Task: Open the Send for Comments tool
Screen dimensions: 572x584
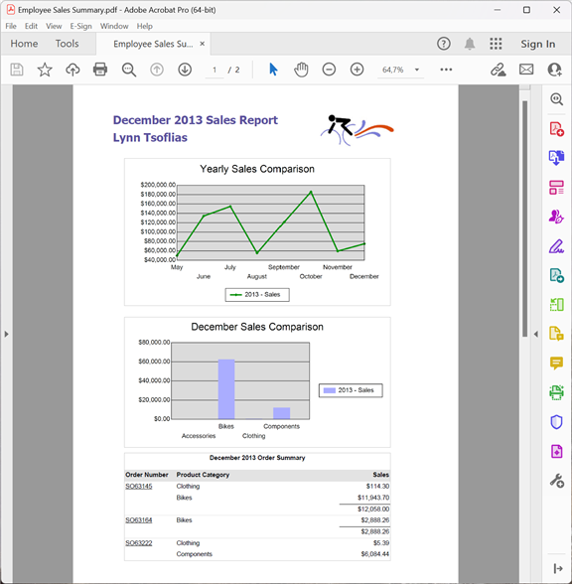Action: 556,334
